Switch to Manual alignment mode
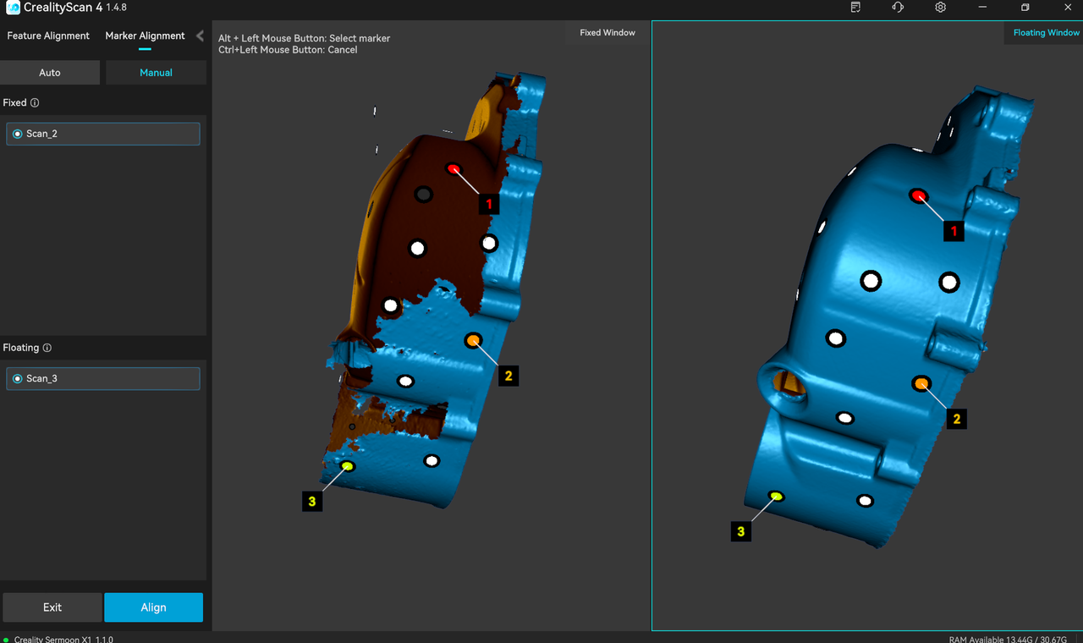Screen dimensions: 1083x643 pos(156,73)
